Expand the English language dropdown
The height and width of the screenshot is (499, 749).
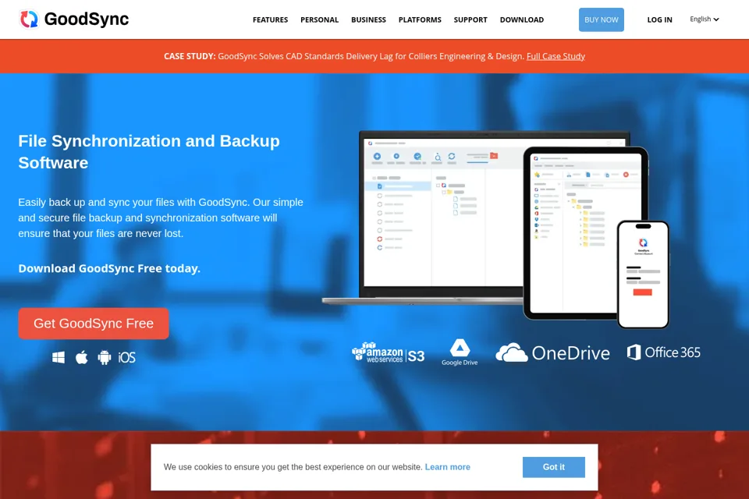point(704,19)
